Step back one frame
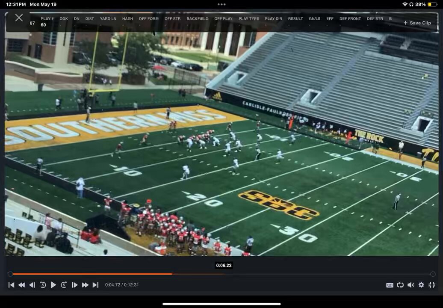The image size is (443, 308). coord(32,285)
